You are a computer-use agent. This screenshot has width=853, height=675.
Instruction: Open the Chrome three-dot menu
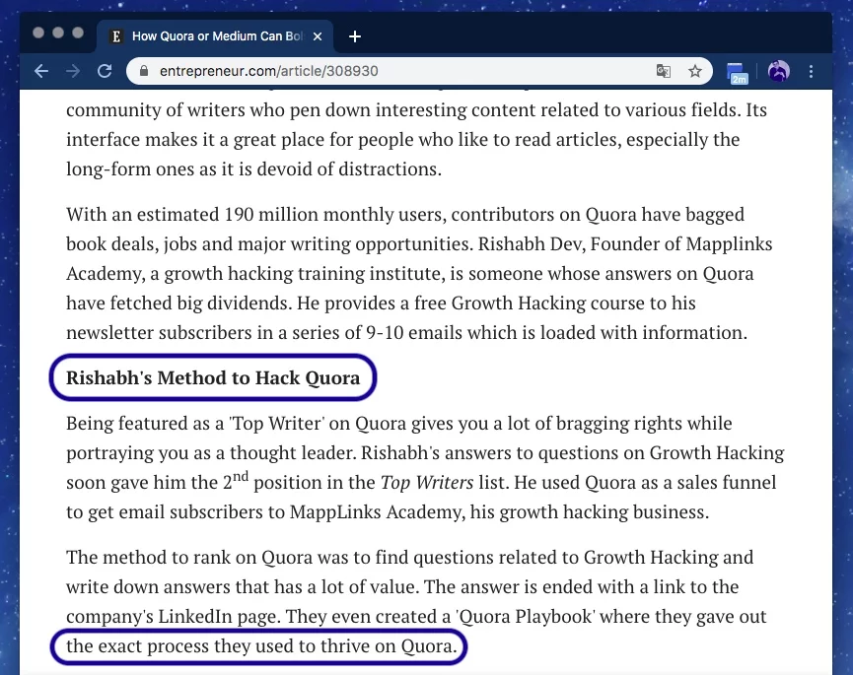tap(812, 71)
